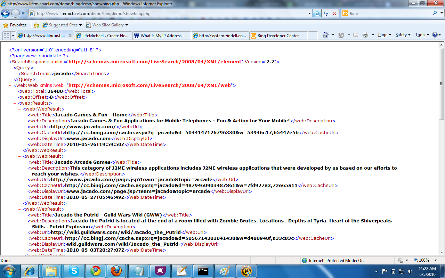Print the page with printer icon
The width and height of the screenshot is (445, 278).
(x=365, y=35)
